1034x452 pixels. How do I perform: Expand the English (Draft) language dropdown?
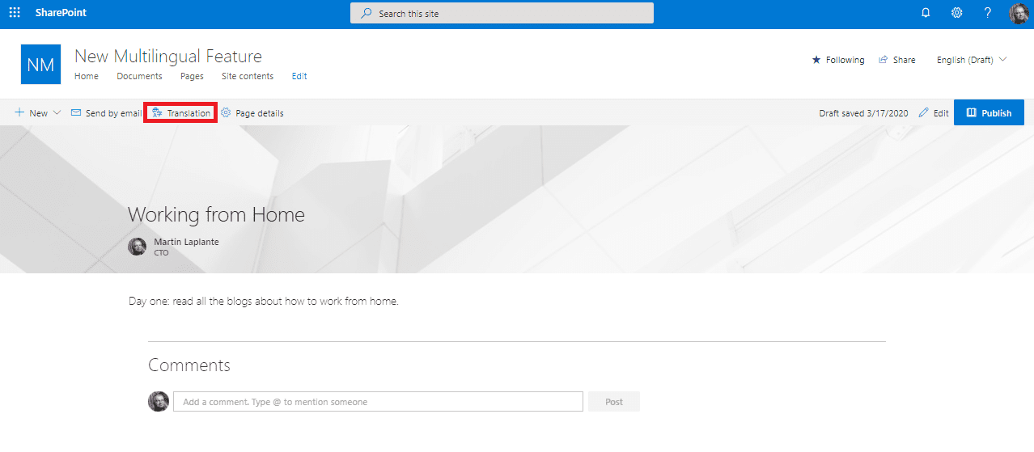(972, 60)
